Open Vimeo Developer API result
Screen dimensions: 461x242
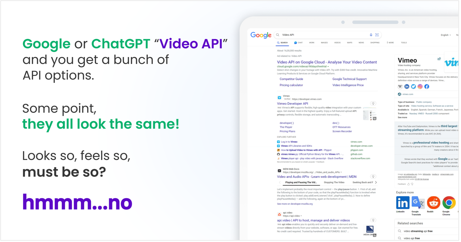[293, 104]
